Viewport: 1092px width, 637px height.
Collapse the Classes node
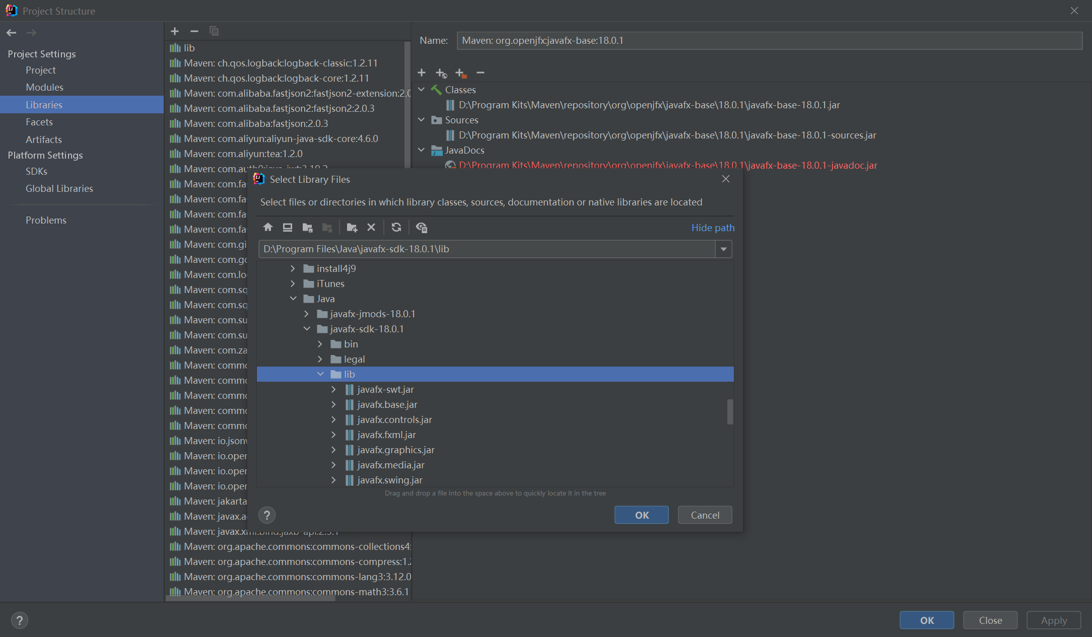coord(422,90)
